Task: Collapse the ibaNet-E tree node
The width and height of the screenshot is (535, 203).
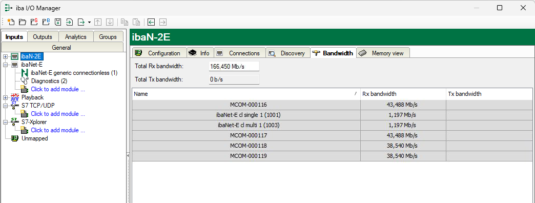Action: click(x=5, y=65)
